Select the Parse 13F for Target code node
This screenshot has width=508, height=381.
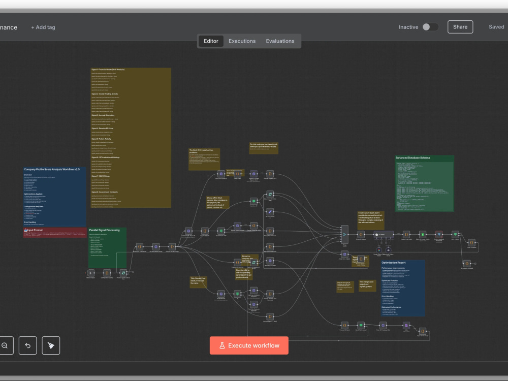point(423,331)
